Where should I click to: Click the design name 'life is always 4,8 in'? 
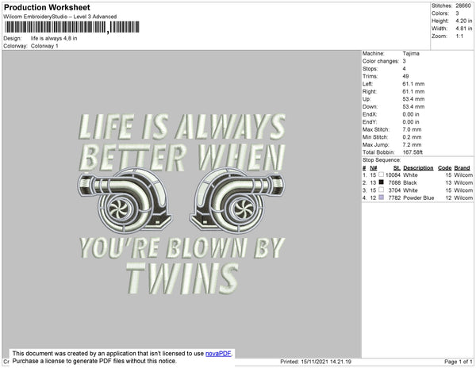point(54,39)
